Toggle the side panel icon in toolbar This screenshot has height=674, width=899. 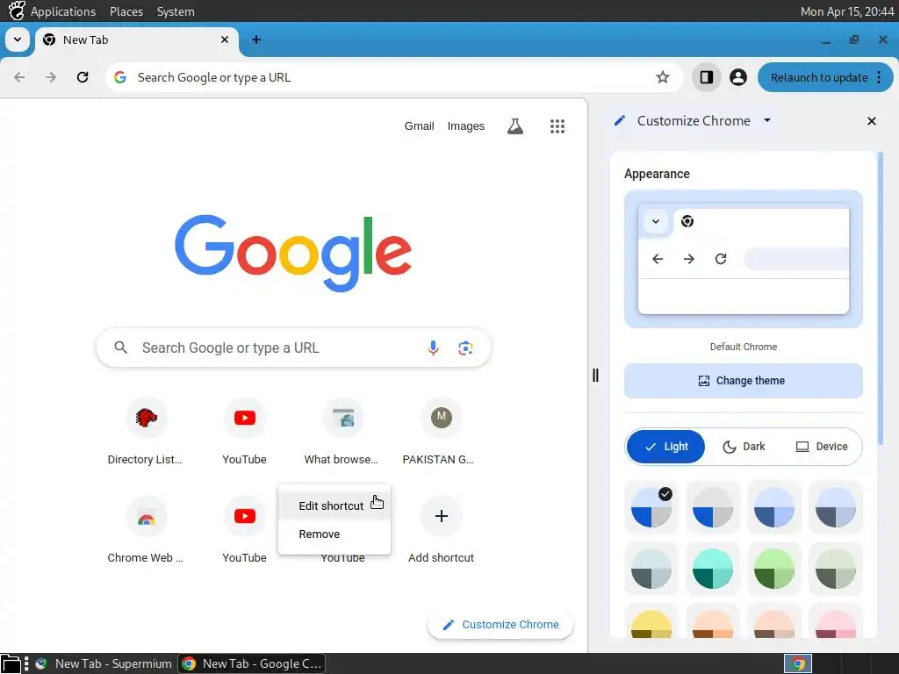click(x=707, y=77)
